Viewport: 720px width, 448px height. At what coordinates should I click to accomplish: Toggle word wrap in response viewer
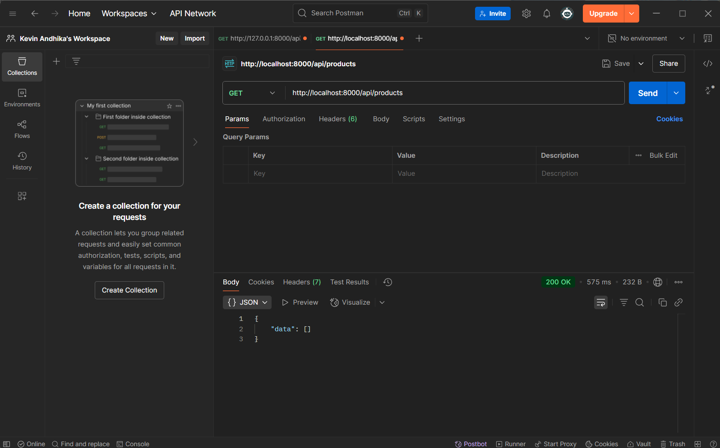[x=600, y=302]
